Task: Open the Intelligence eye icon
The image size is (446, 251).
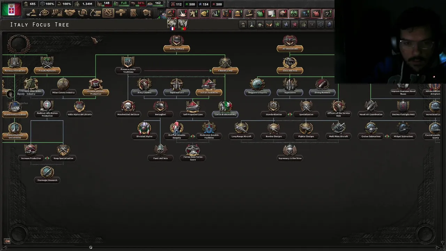Action: pos(44,13)
